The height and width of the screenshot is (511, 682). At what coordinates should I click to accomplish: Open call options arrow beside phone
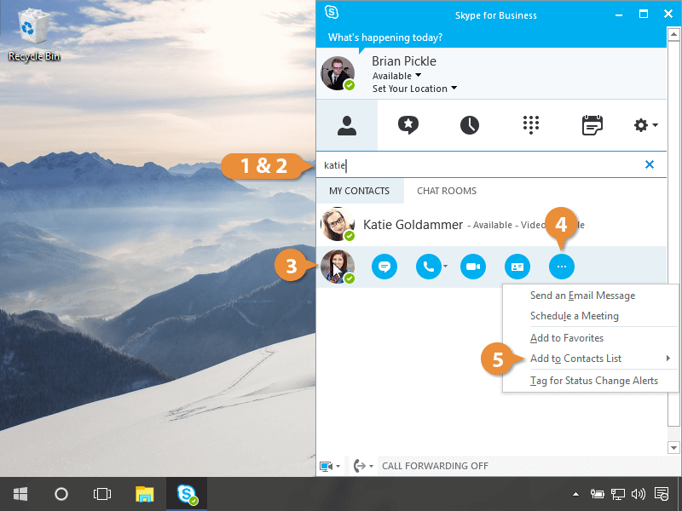(x=446, y=267)
